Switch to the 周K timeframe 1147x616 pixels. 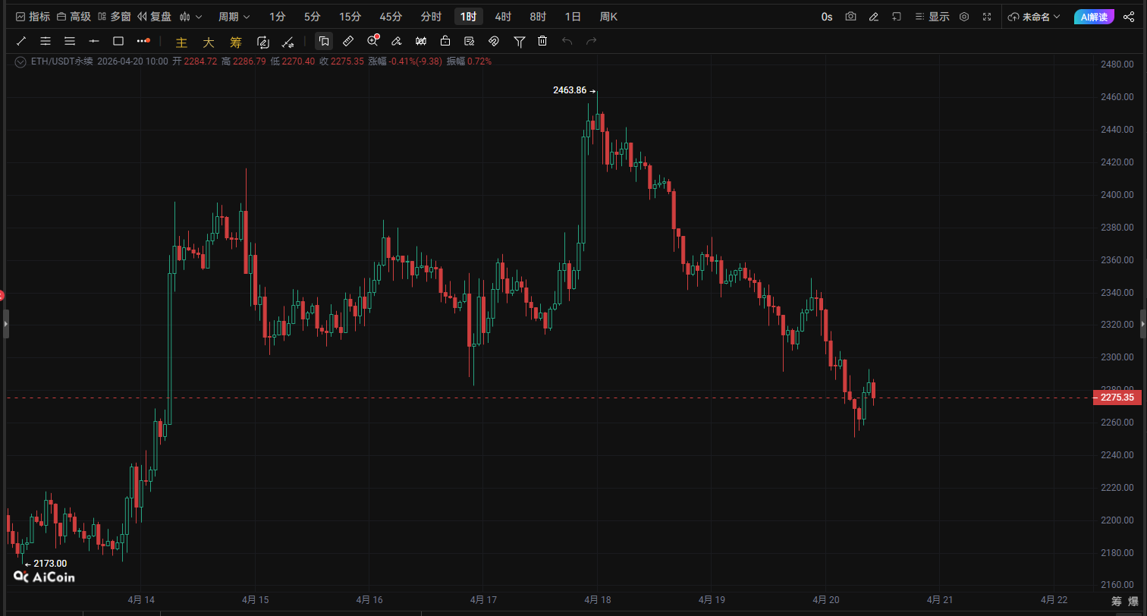(x=608, y=17)
